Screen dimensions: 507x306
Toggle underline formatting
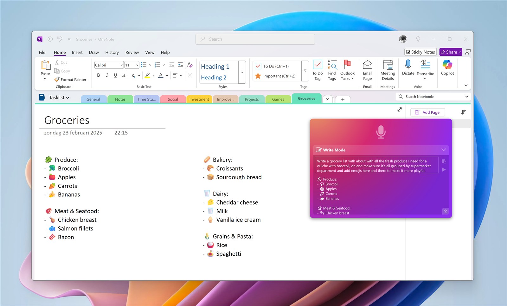115,75
